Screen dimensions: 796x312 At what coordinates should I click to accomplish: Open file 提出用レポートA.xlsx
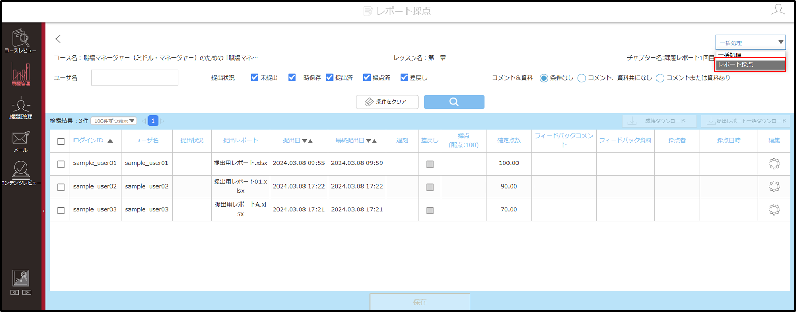[240, 209]
